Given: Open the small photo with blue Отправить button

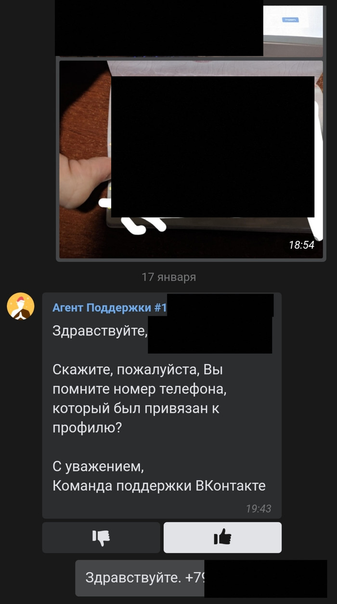Looking at the screenshot, I should point(293,27).
